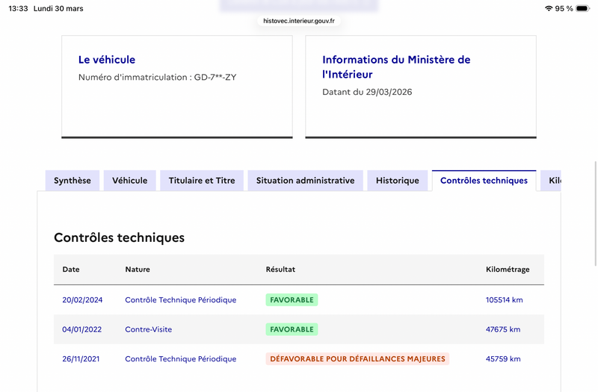Click the 105514 km mileage value
598x392 pixels.
pos(504,300)
